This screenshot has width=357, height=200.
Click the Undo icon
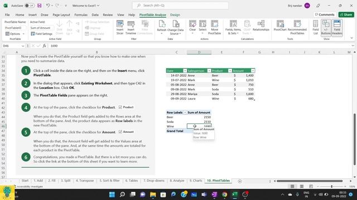(x=48, y=6)
